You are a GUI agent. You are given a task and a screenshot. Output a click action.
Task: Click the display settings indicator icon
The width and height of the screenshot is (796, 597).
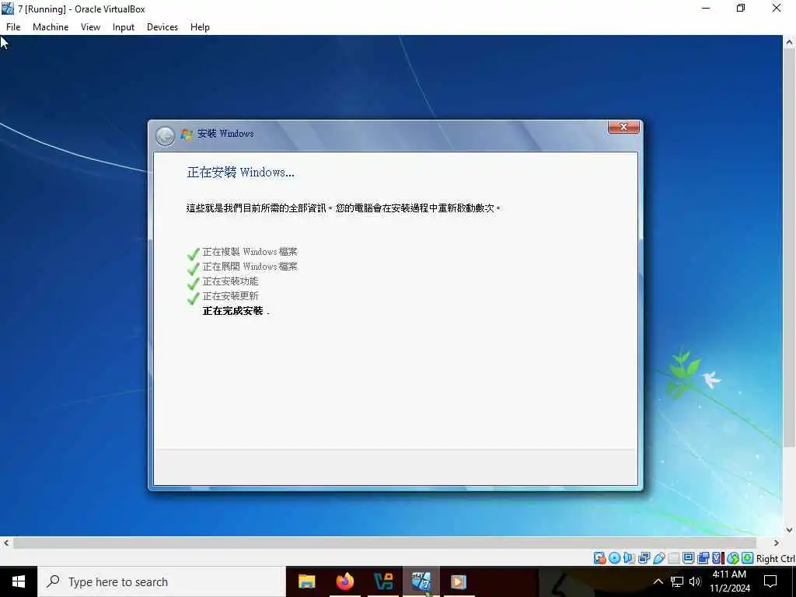click(688, 558)
